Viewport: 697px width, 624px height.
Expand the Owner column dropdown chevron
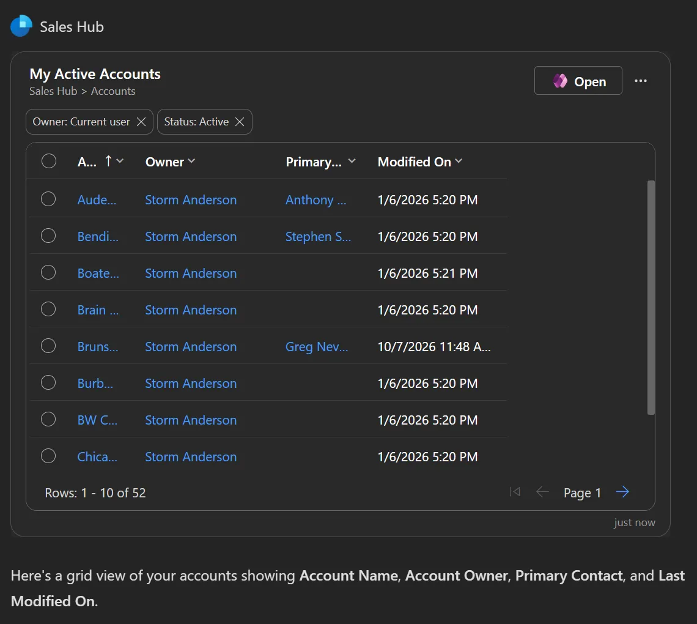point(191,161)
